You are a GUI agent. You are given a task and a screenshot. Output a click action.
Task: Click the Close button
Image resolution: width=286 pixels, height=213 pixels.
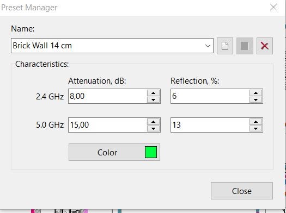pyautogui.click(x=242, y=191)
